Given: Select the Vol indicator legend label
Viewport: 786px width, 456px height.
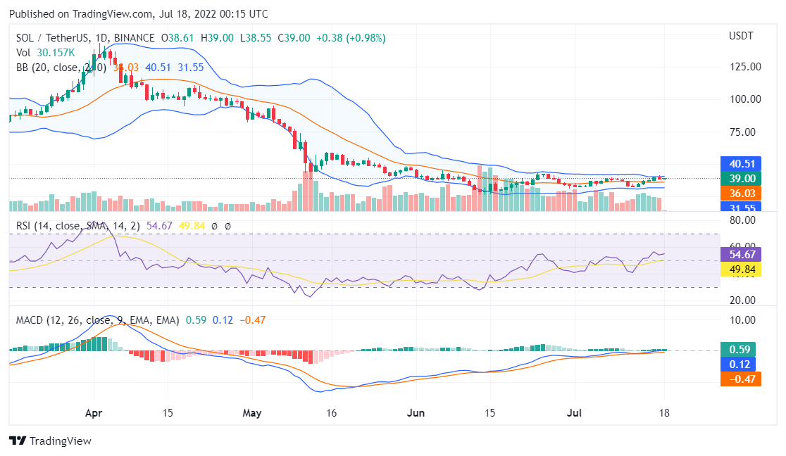Looking at the screenshot, I should pyautogui.click(x=24, y=53).
